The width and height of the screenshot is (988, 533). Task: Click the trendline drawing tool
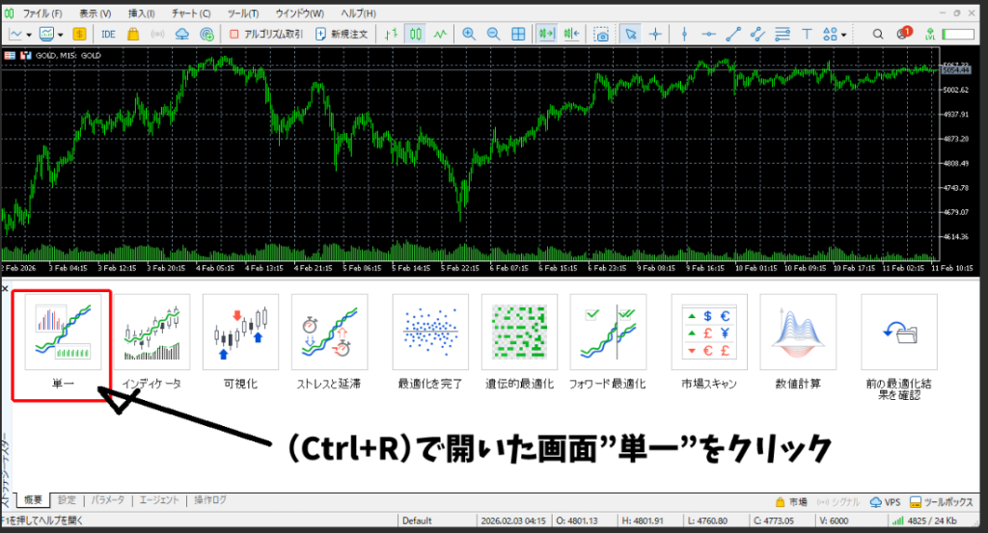pos(733,34)
